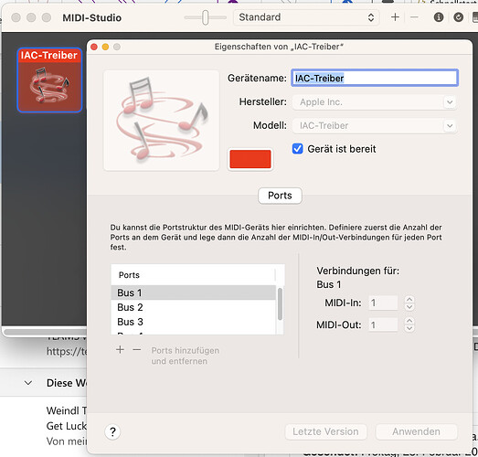Screen dimensions: 478x457
Task: Expand the Modell dropdown arrow
Action: 450,125
